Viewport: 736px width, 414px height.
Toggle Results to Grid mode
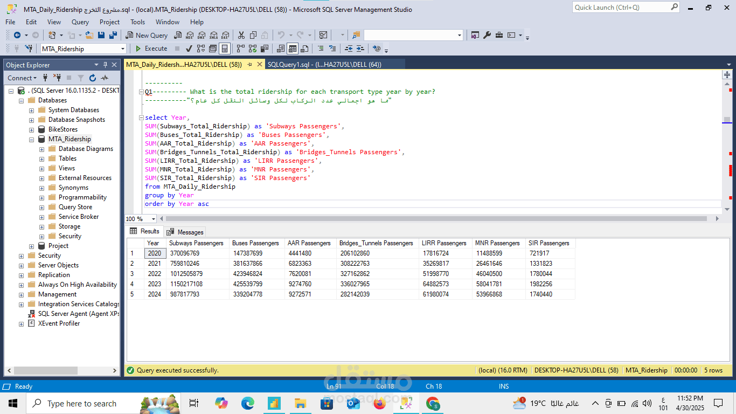tap(293, 49)
